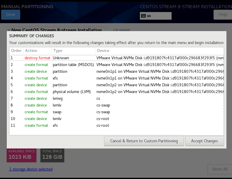Select row 8 cs-swap lvmlv device cell
Image resolution: width=232 pixels, height=179 pixels.
(x=103, y=105)
